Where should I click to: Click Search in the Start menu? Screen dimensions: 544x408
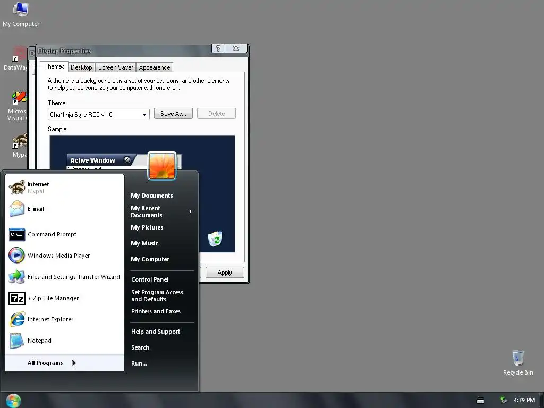click(140, 347)
